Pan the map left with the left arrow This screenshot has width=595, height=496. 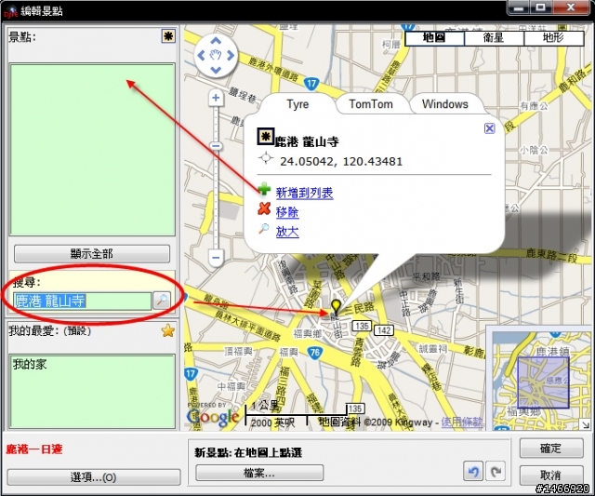tap(202, 56)
